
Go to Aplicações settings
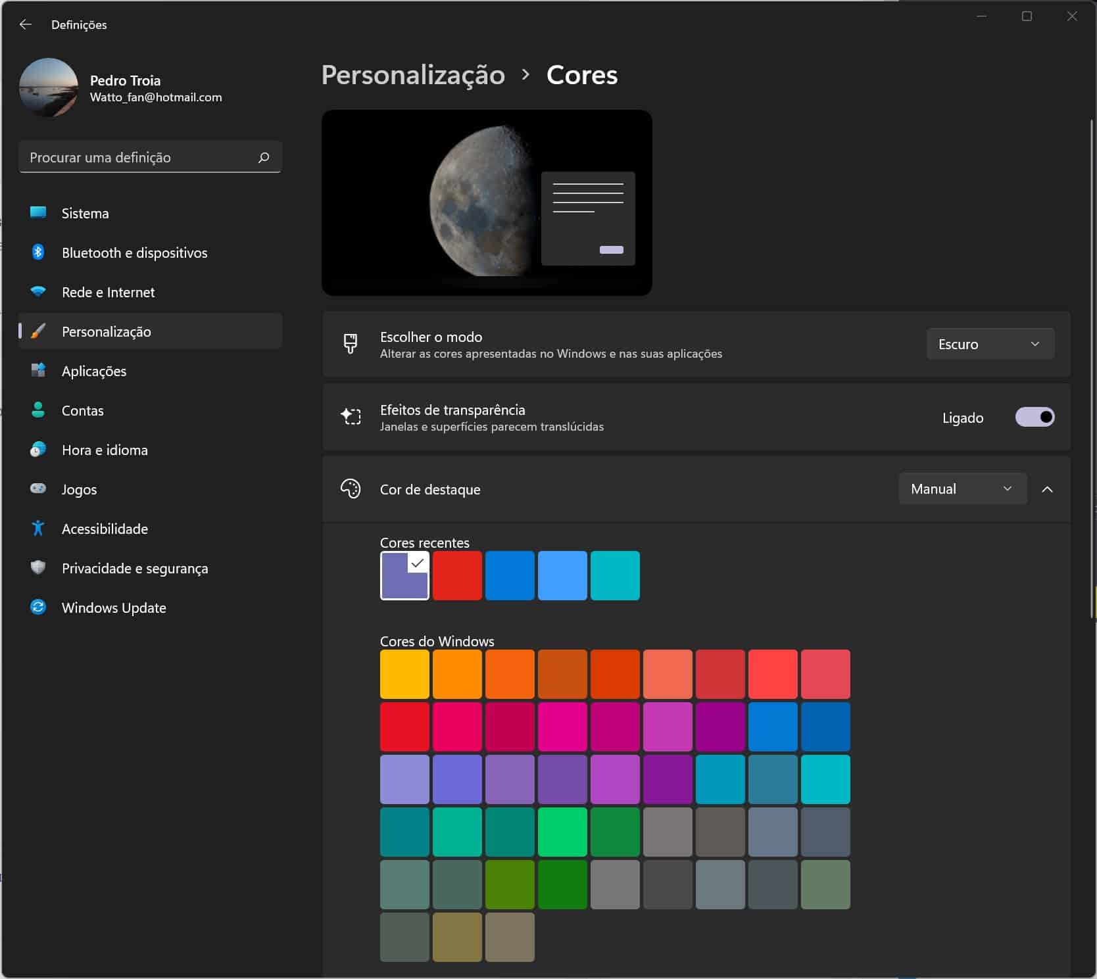click(93, 371)
